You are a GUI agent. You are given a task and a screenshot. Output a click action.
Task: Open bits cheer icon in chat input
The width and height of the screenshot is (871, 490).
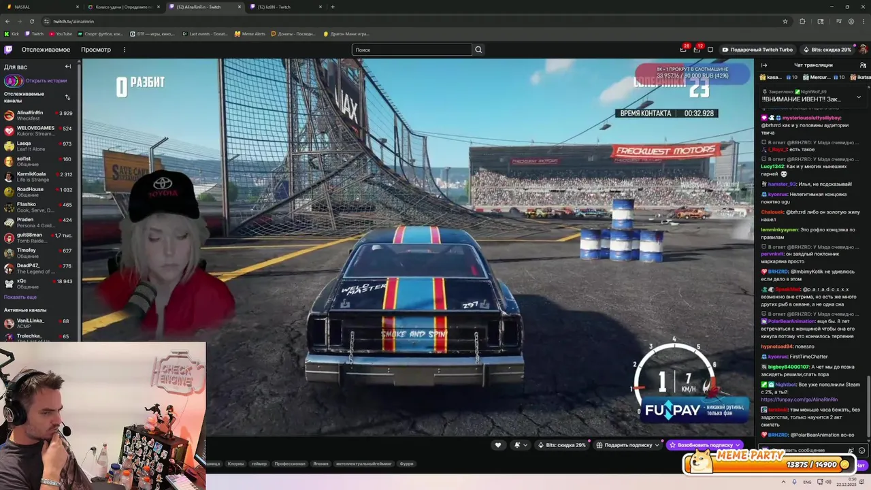pos(851,451)
